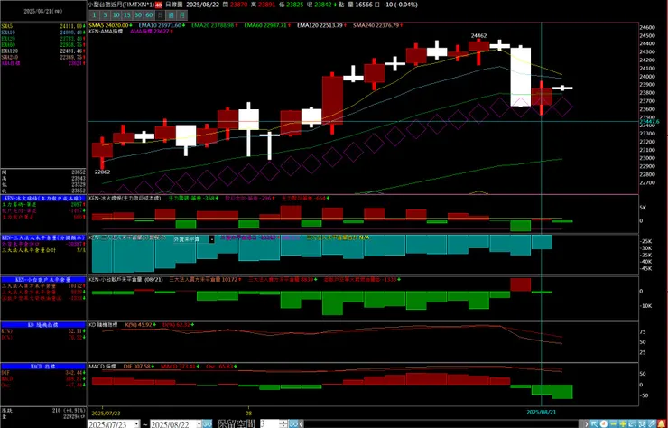668x428 pixels.
Task: Switch to daily (日) chart period
Action: click(160, 15)
